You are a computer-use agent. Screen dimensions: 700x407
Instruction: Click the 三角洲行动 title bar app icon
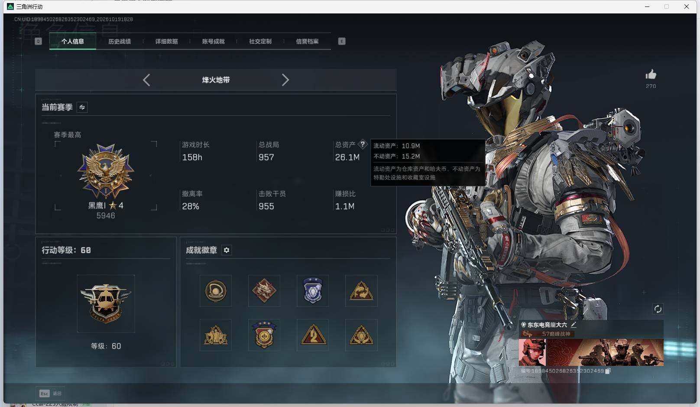11,7
